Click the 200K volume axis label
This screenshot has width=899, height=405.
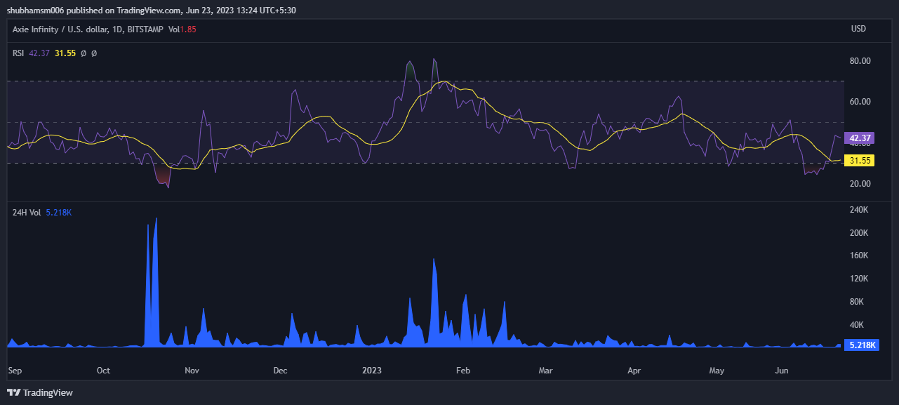(859, 233)
